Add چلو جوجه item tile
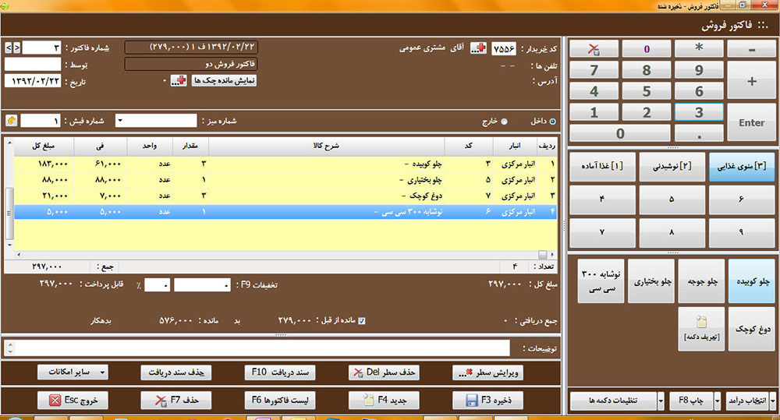Viewport: 780px width, 420px height. [701, 281]
